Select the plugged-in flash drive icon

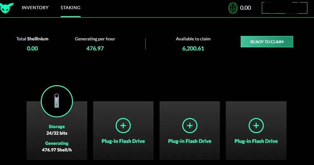[57, 101]
